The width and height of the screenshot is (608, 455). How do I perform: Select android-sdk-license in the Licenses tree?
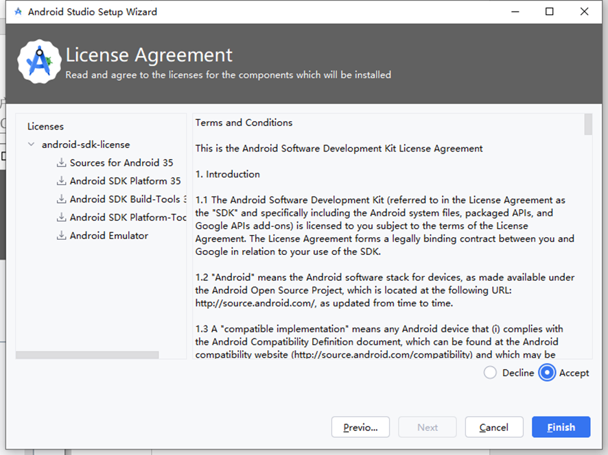click(x=86, y=145)
